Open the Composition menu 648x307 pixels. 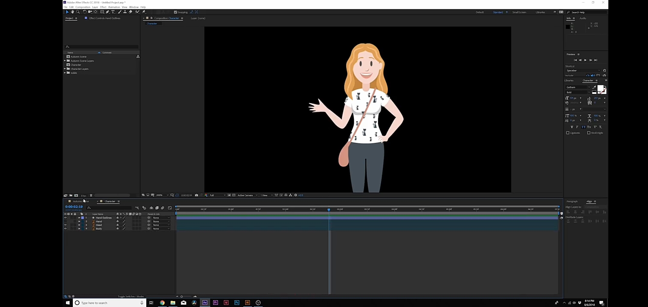83,7
